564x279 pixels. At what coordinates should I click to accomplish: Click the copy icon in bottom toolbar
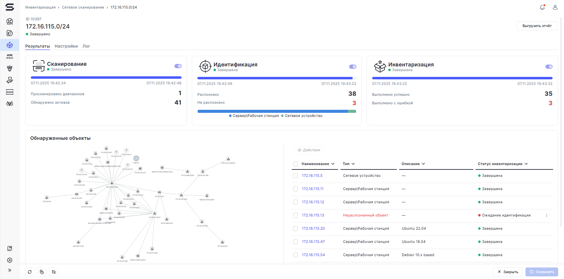42,272
